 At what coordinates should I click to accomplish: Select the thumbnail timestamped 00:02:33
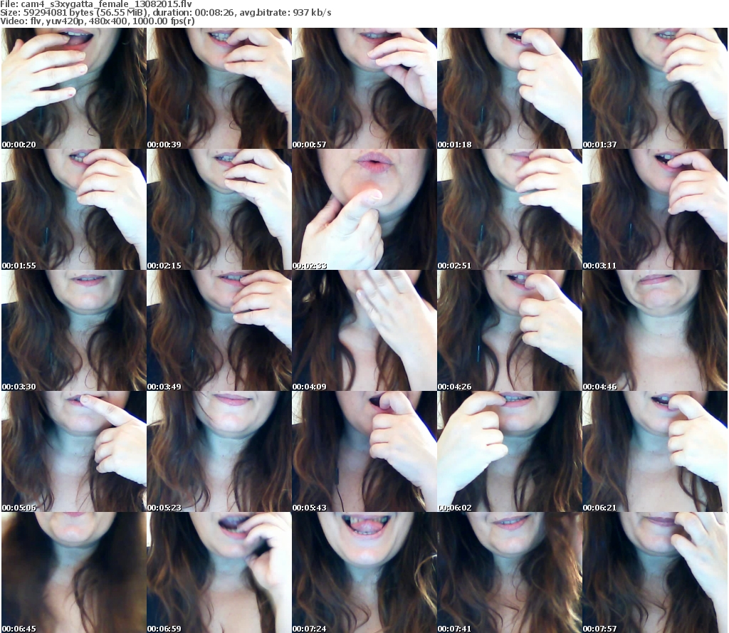(x=364, y=209)
